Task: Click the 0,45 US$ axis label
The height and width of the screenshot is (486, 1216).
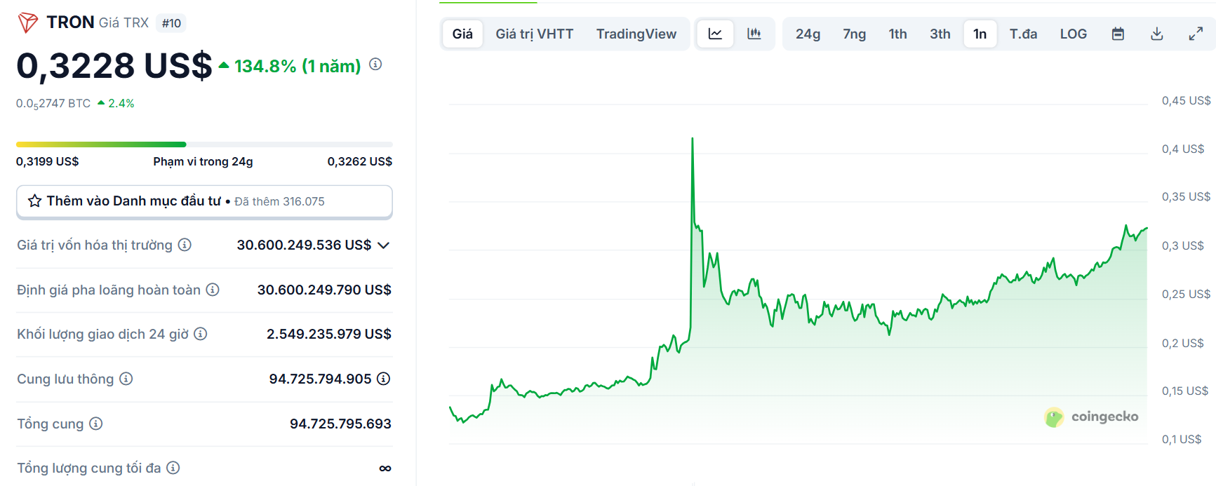Action: pos(1186,100)
